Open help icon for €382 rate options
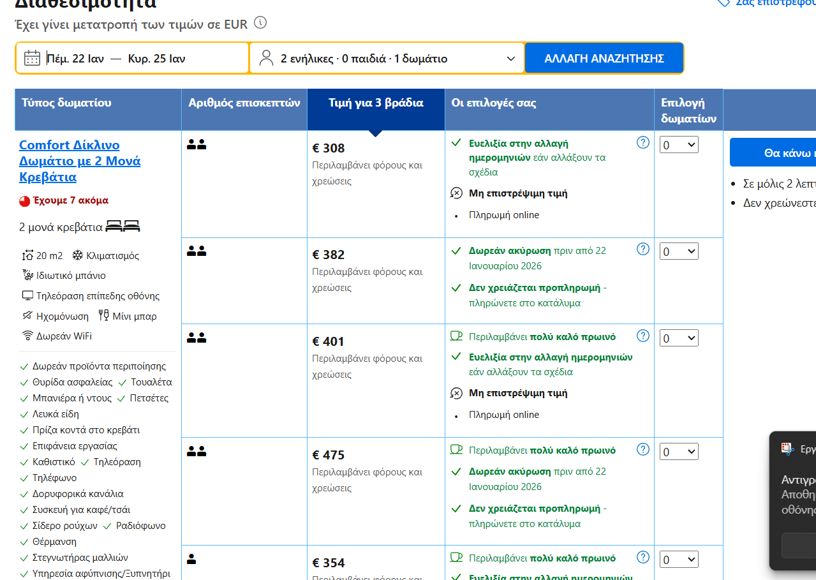The height and width of the screenshot is (580, 816). click(x=643, y=249)
